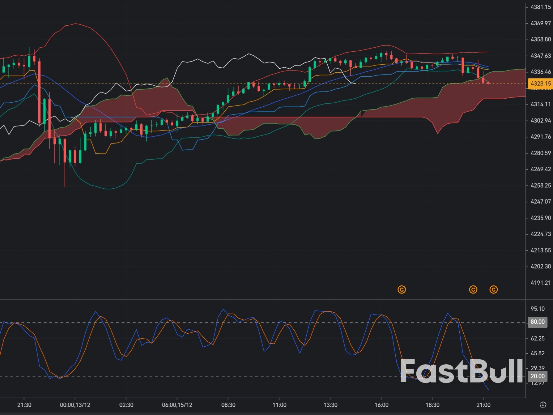Image resolution: width=553 pixels, height=415 pixels.
Task: Click the divider between price and stochastic panes
Action: click(263, 299)
